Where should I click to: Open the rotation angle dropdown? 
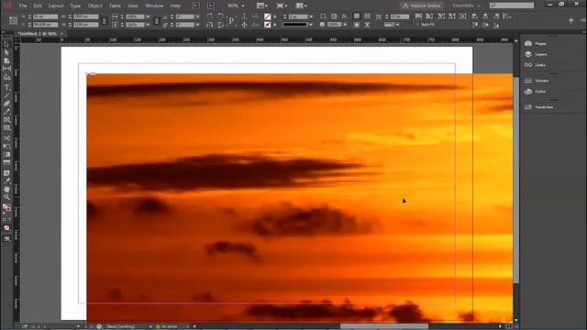click(197, 16)
